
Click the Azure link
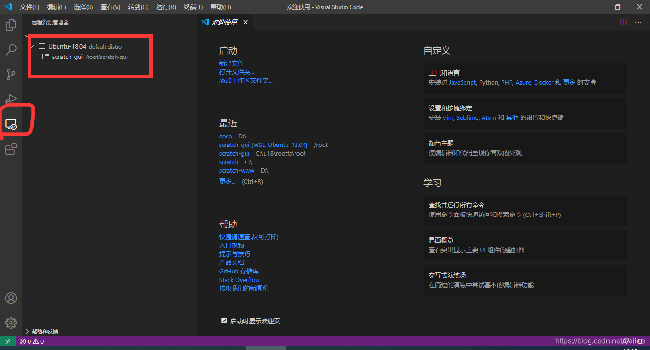pos(523,82)
